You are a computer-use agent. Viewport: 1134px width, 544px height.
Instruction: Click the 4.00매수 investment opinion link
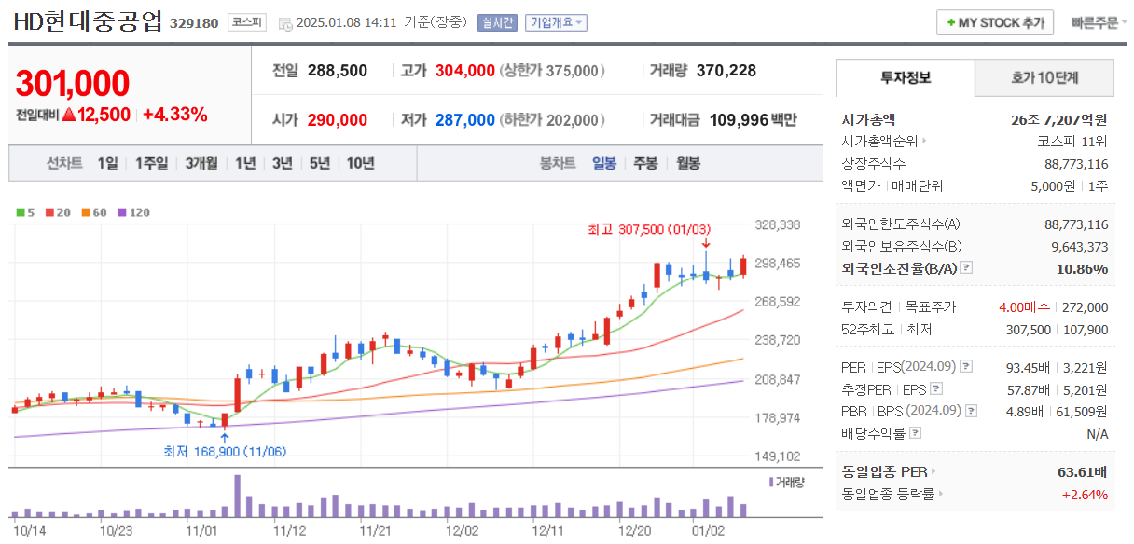pyautogui.click(x=1026, y=307)
